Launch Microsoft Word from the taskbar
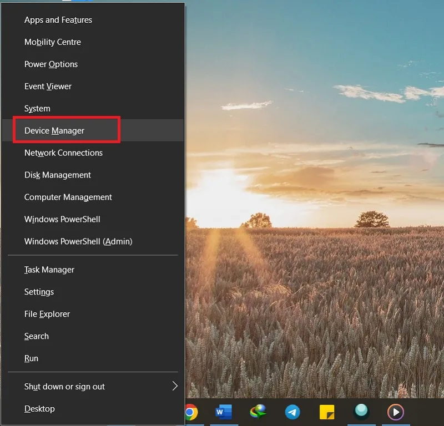444x426 pixels. click(224, 412)
